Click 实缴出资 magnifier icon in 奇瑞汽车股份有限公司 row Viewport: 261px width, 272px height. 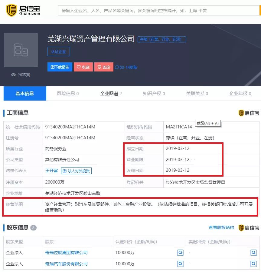pyautogui.click(x=253, y=264)
